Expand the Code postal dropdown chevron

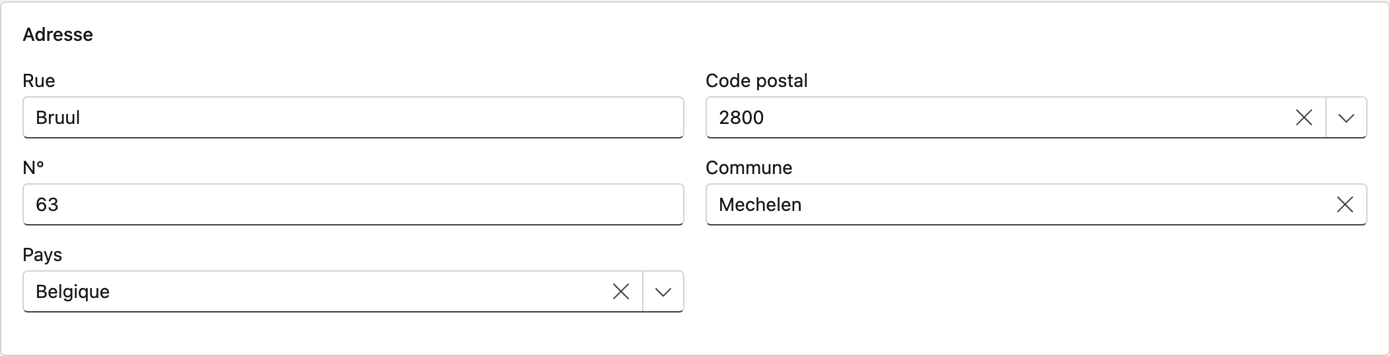(1346, 117)
